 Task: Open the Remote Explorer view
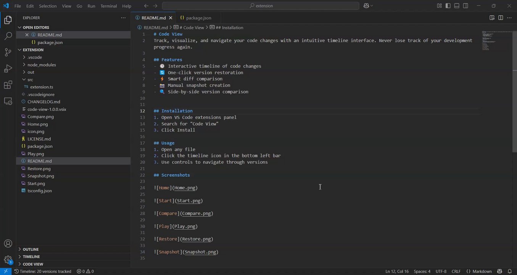tap(8, 101)
